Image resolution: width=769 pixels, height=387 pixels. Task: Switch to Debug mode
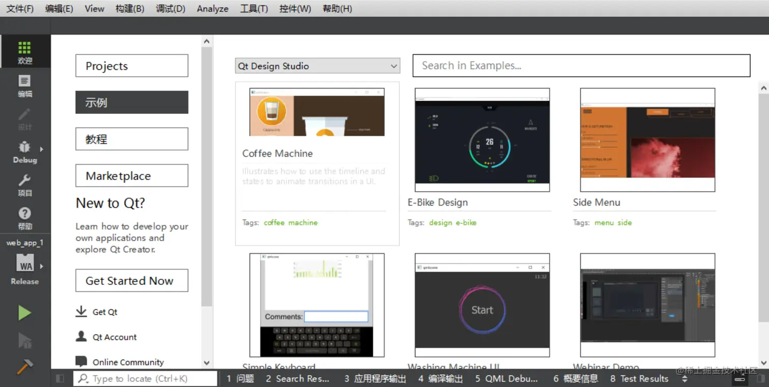pyautogui.click(x=25, y=152)
